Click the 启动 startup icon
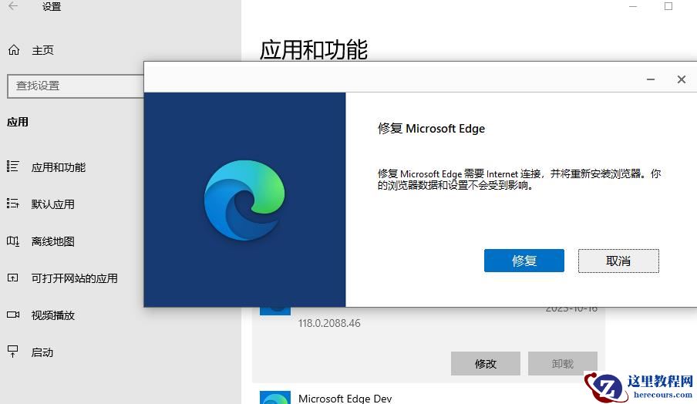This screenshot has height=404, width=697. tap(13, 352)
